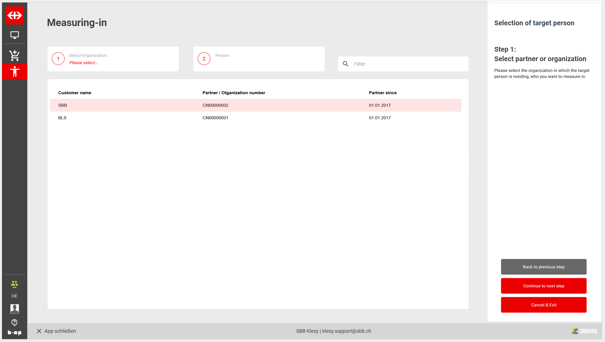The image size is (605, 342).
Task: Click the ZUGSEIL logo
Action: pyautogui.click(x=584, y=331)
